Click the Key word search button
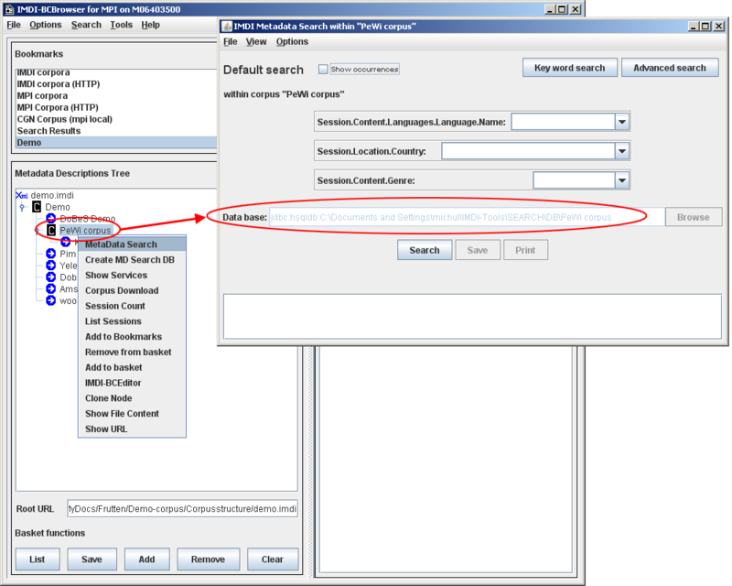Screen dimensions: 732x586 coord(569,67)
